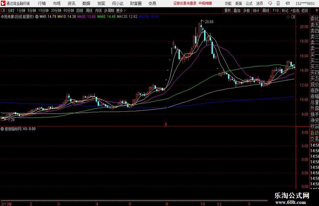Click the 自动 label in side panel
The width and height of the screenshot is (319, 206).
coord(315,133)
